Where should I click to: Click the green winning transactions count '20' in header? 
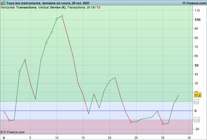(x=88, y=7)
